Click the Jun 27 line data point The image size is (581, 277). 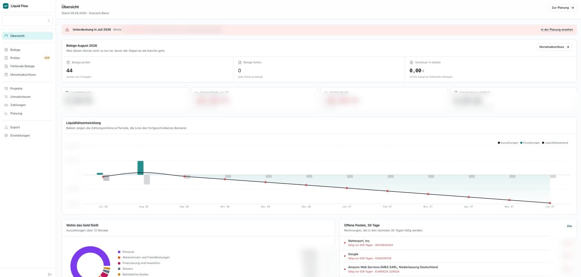[550, 203]
